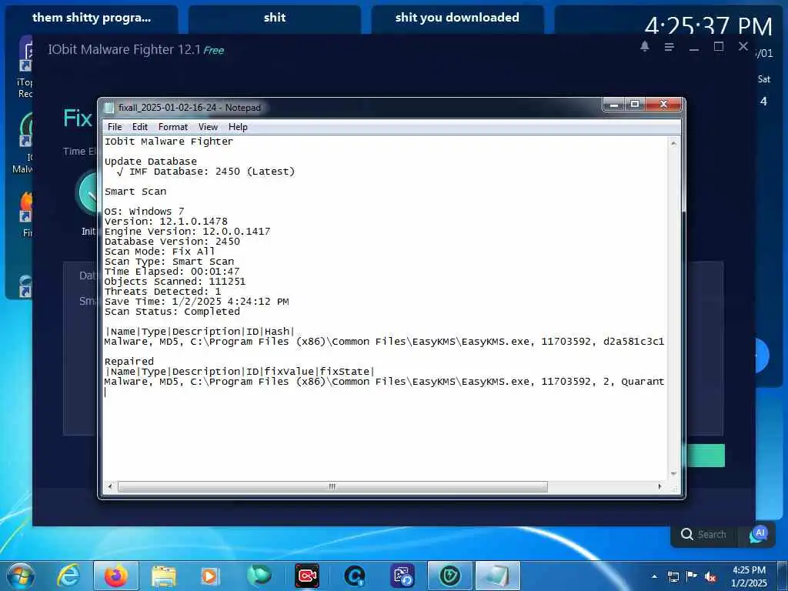Click the 'Repaired' heading in Notepad
Screen dimensions: 788x591
coord(129,362)
